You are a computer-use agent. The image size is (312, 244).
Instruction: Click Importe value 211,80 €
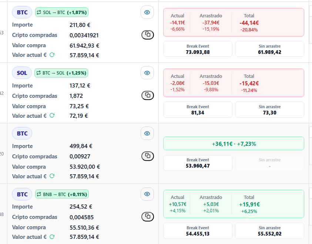[x=80, y=25]
